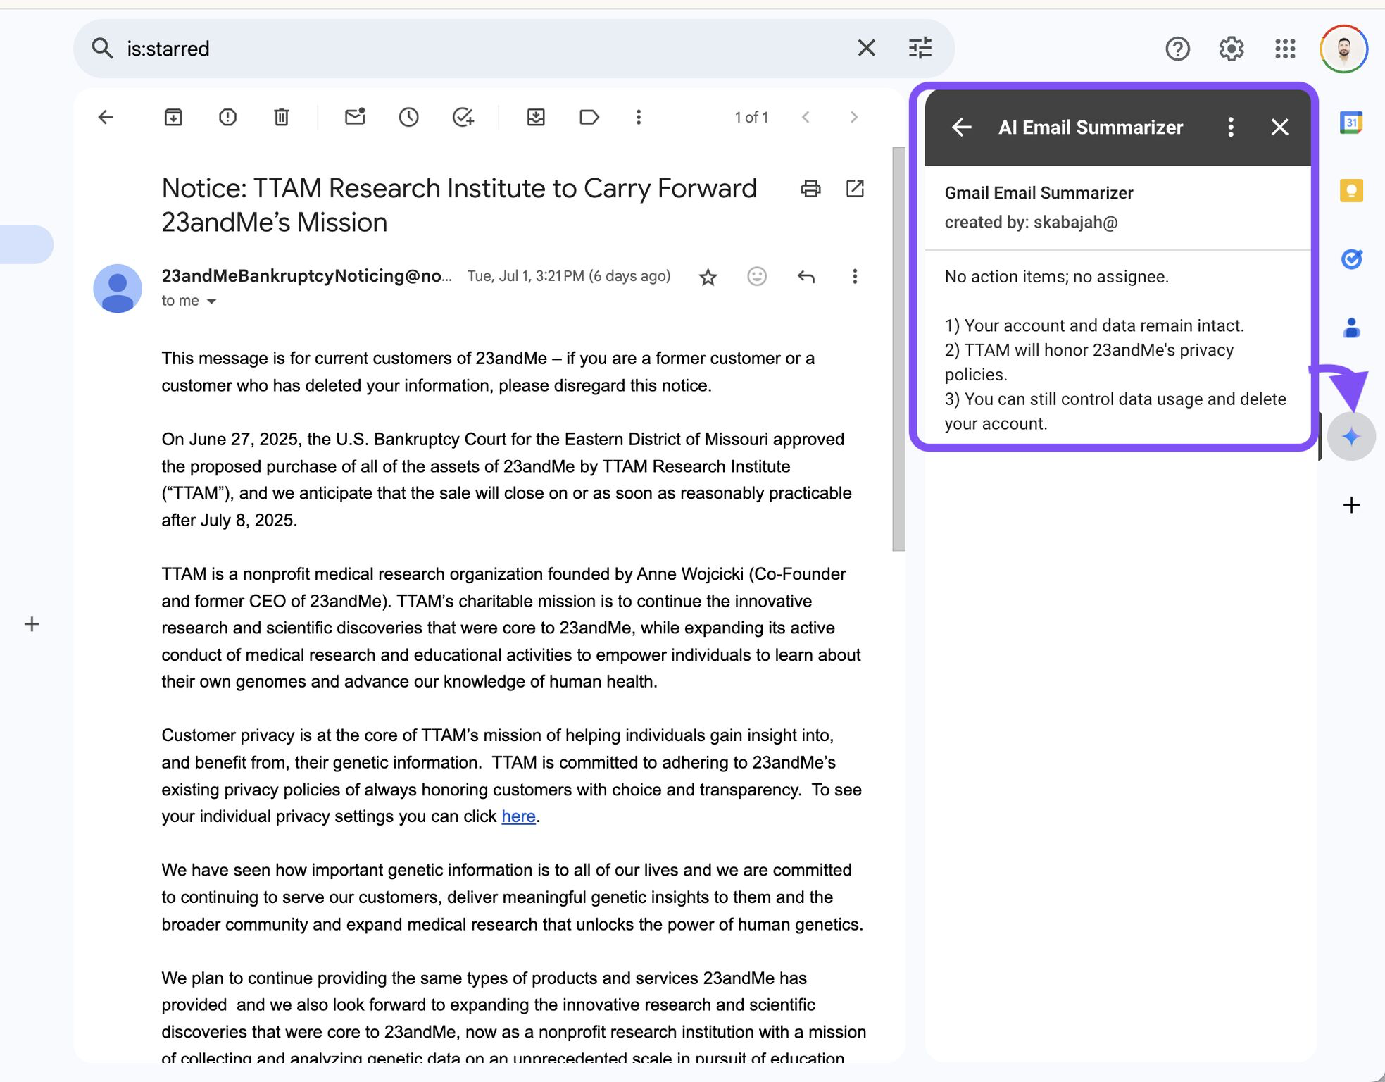Open AI Email Summarizer options menu
This screenshot has height=1082, width=1385.
click(1230, 127)
